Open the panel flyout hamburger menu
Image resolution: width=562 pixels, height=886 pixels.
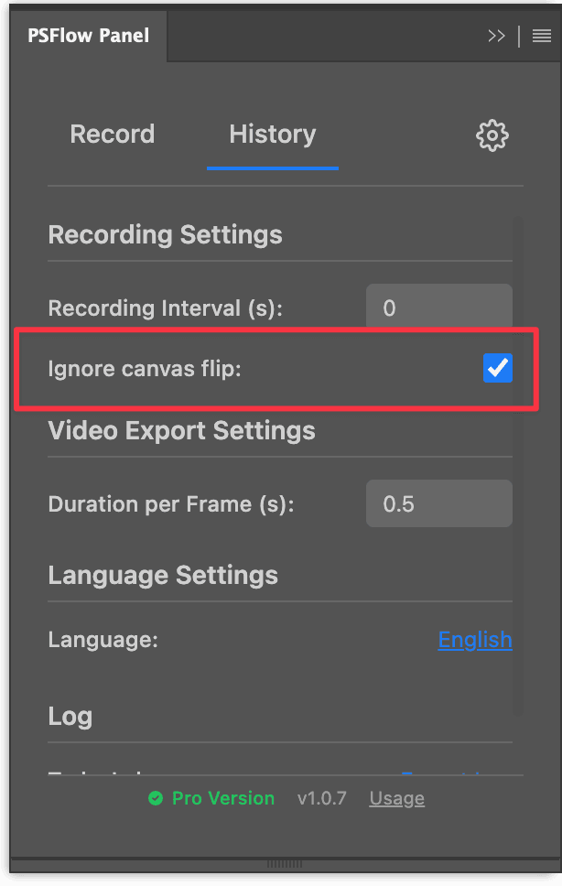coord(541,36)
